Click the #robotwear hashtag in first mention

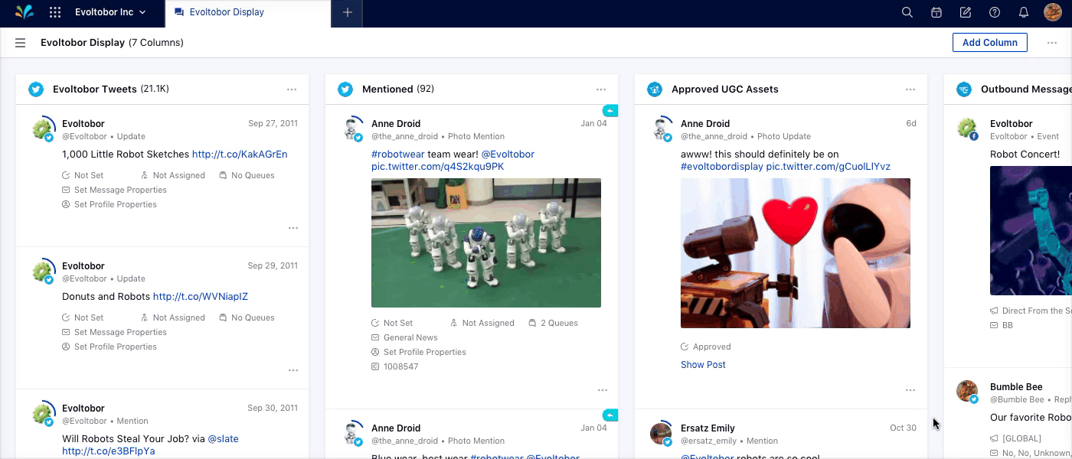399,155
